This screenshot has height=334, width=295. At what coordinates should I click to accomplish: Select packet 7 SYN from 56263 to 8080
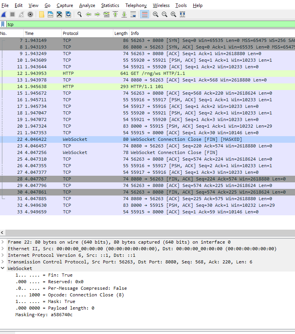point(147,40)
